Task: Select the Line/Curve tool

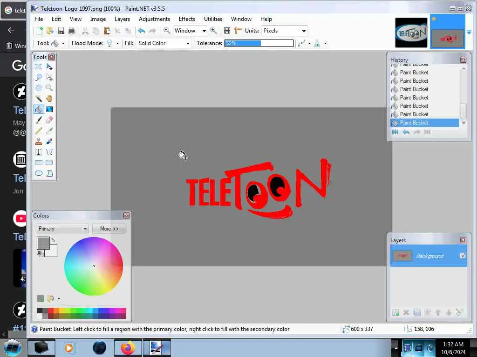Action: click(x=49, y=152)
